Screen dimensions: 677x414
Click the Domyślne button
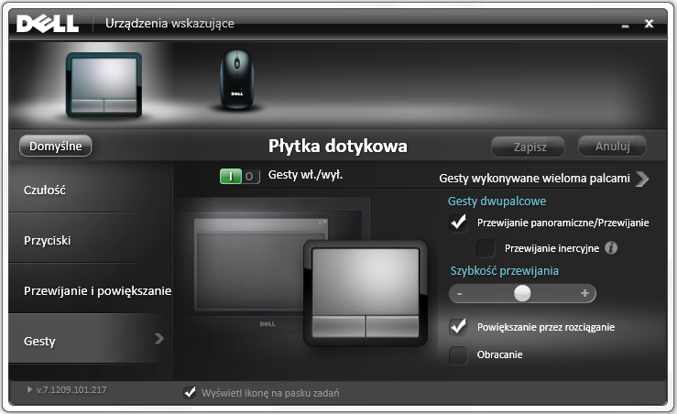(55, 146)
